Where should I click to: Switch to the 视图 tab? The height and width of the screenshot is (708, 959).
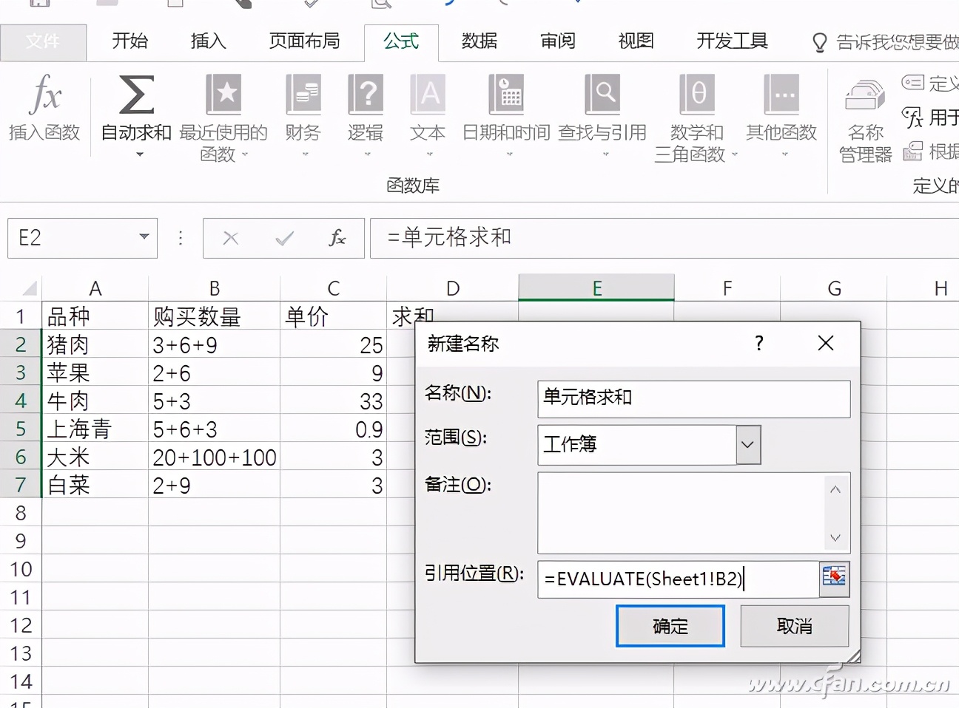(x=636, y=41)
